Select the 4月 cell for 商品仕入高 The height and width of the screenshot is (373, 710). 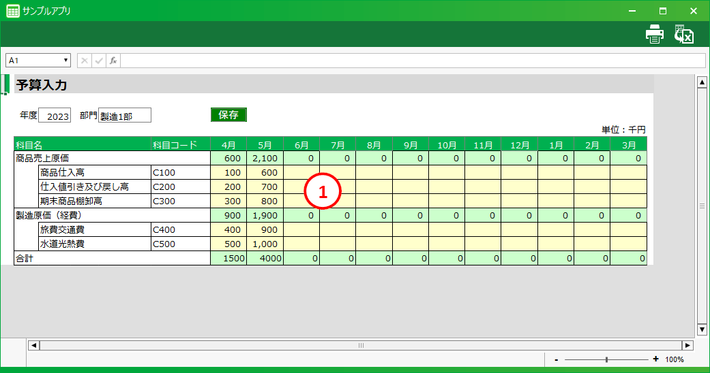(228, 172)
